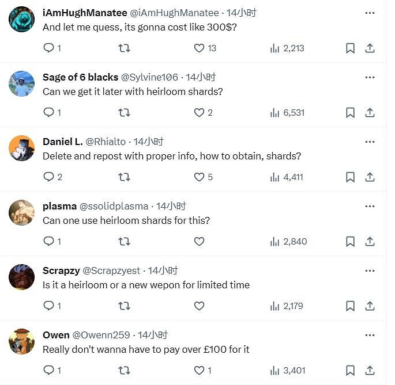Click Scrapzy's display name
This screenshot has width=395, height=385.
pyautogui.click(x=61, y=270)
